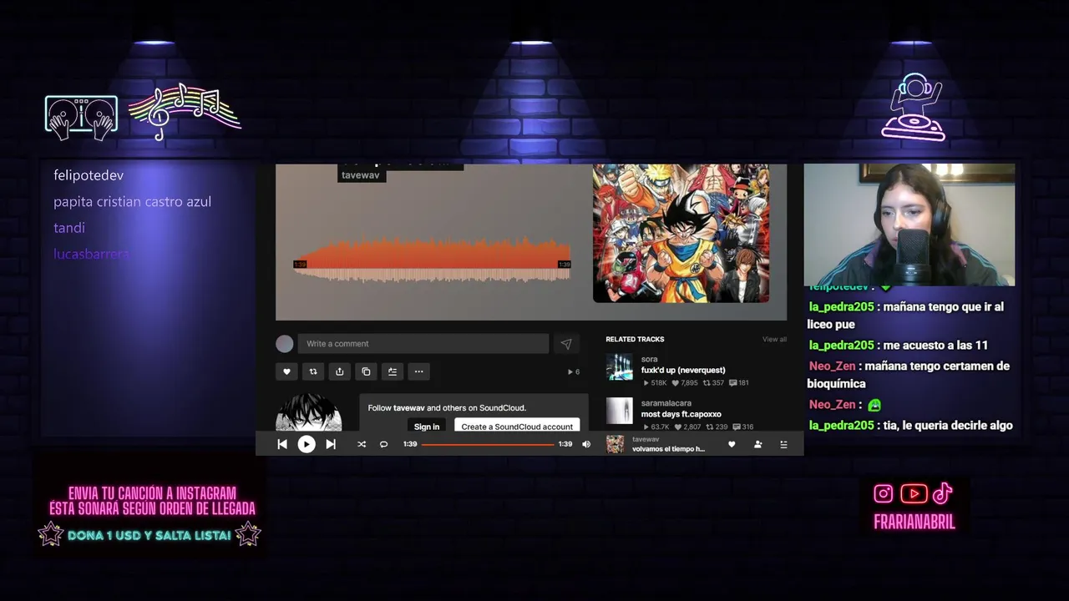Open the share track icon
The height and width of the screenshot is (601, 1069).
click(339, 371)
